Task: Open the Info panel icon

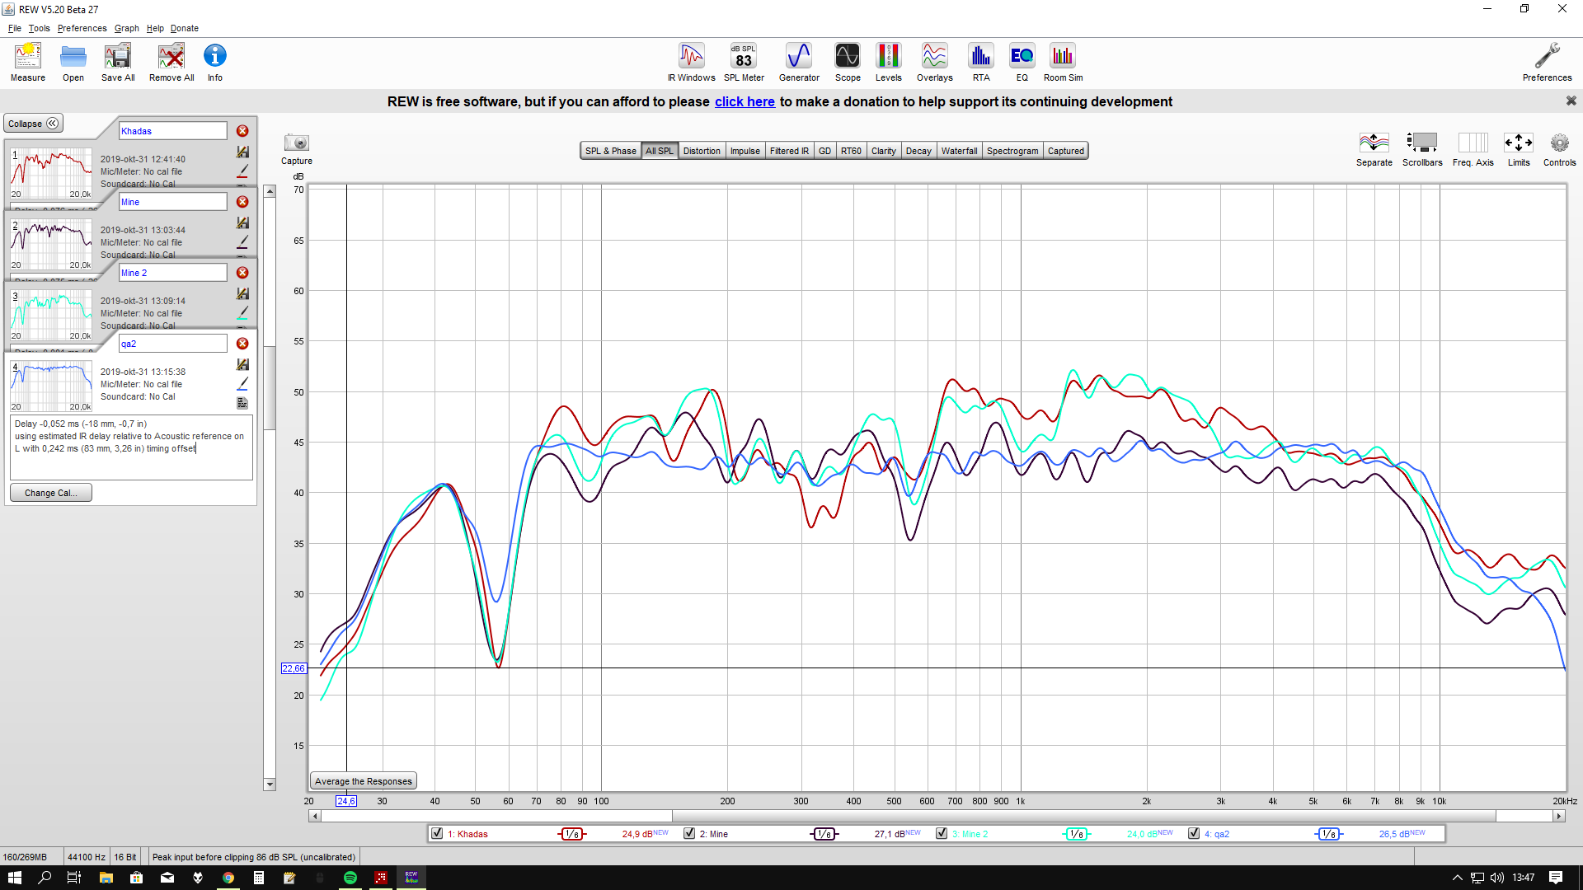Action: pos(215,63)
